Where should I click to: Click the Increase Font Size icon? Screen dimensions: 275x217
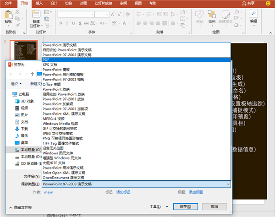(113, 14)
